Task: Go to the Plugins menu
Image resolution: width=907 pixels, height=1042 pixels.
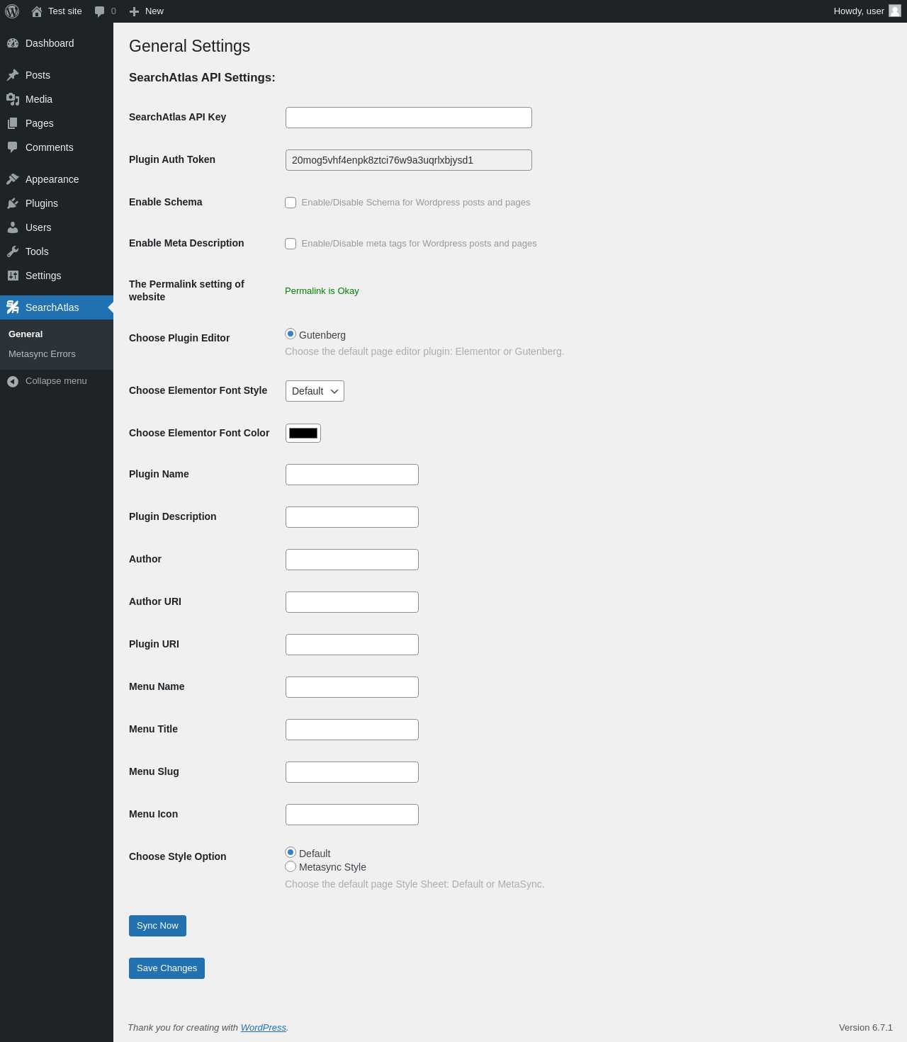Action: tap(57, 203)
